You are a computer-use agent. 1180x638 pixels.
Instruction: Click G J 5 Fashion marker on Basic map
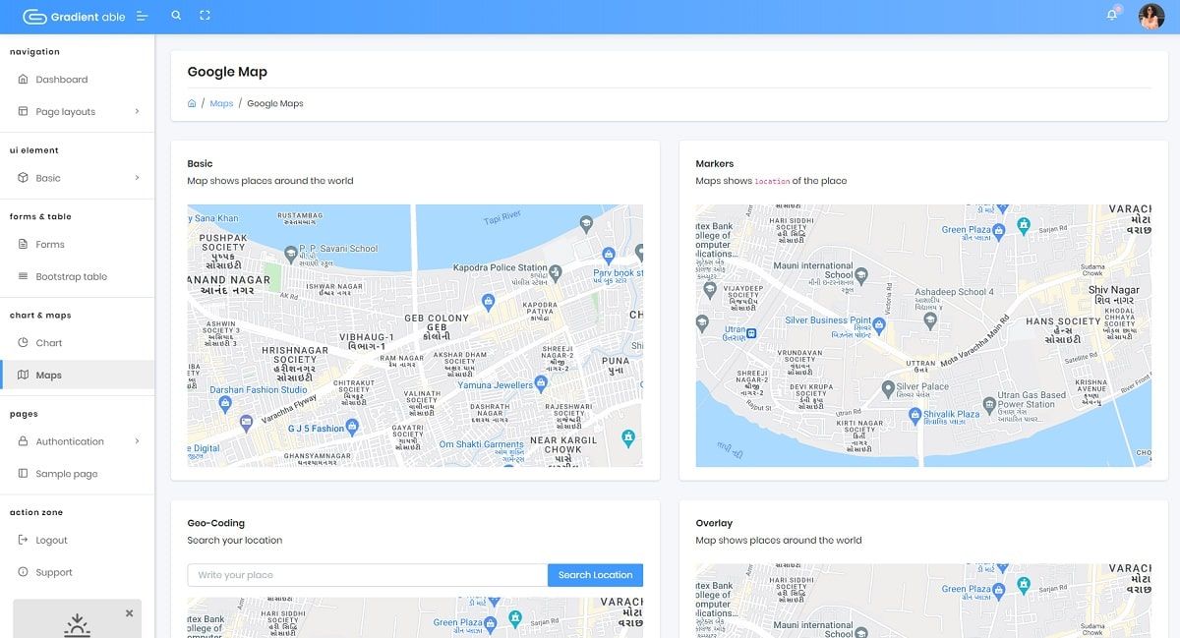354,427
